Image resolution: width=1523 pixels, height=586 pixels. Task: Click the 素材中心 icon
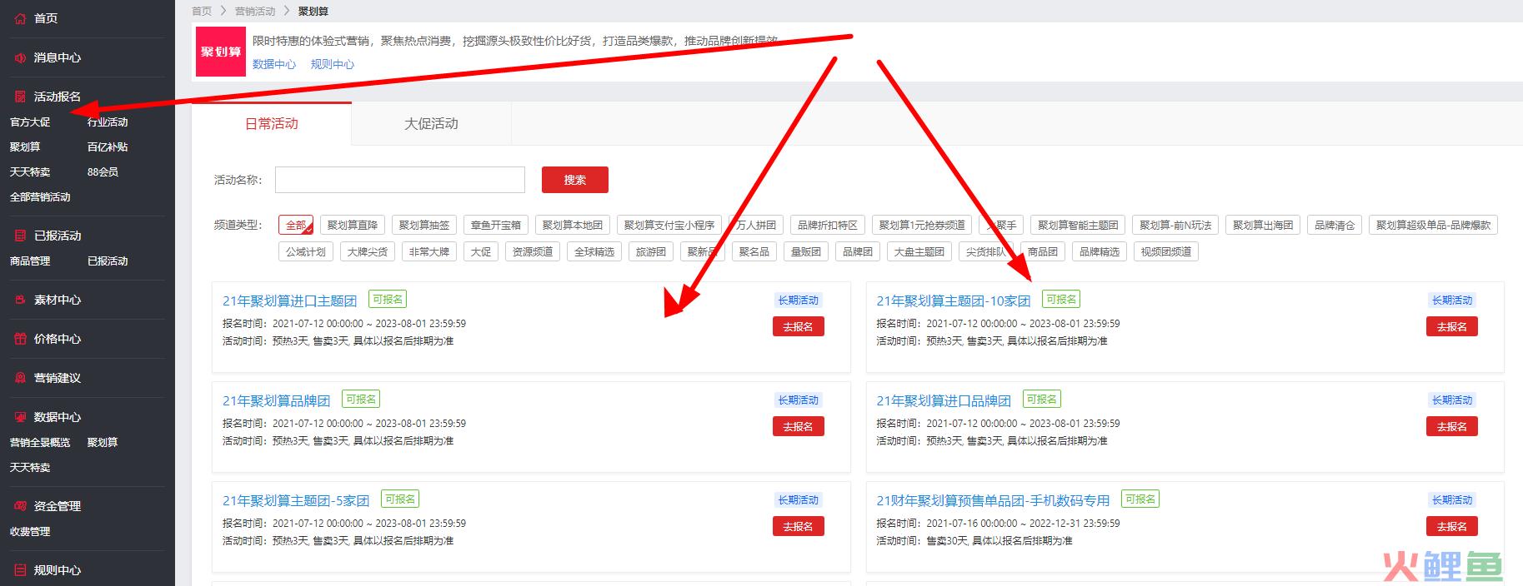[x=20, y=300]
